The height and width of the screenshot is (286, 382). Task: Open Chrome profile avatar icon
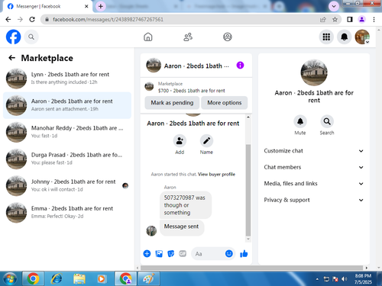pos(361,19)
